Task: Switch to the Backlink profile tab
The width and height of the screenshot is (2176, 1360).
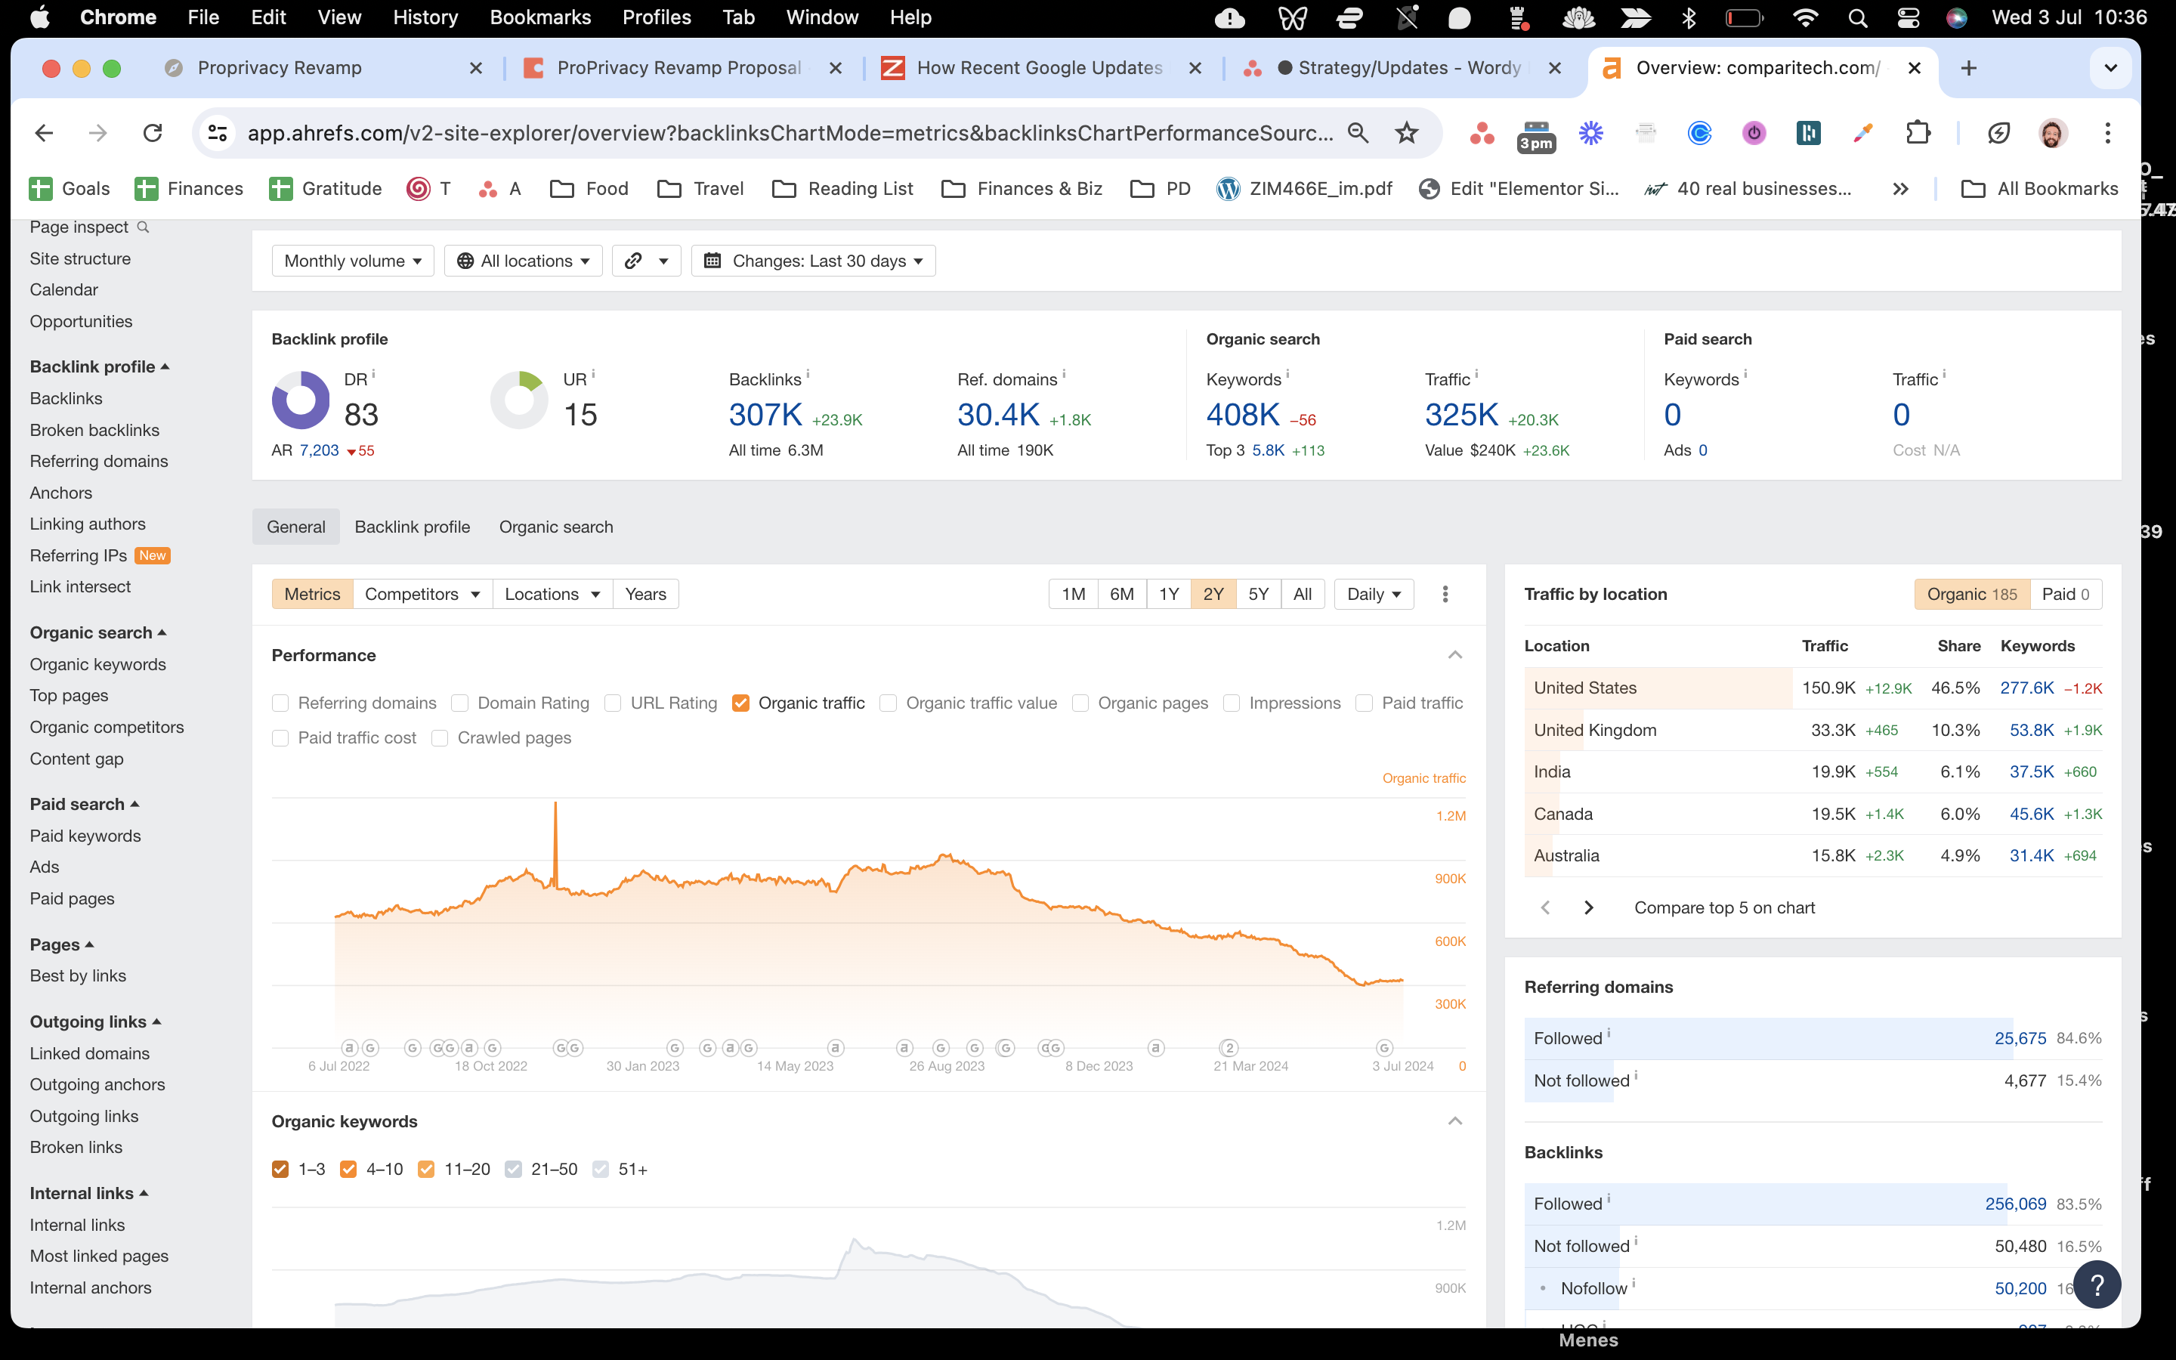Action: coord(412,527)
